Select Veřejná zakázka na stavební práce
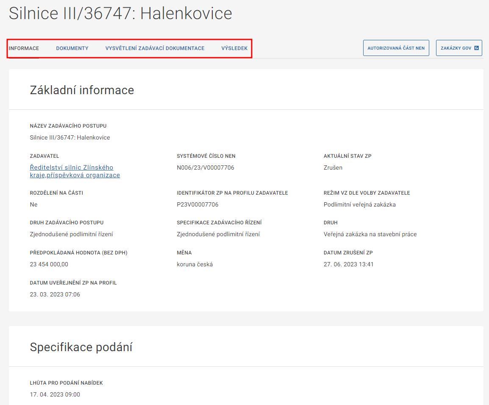Image resolution: width=489 pixels, height=405 pixels. point(370,234)
